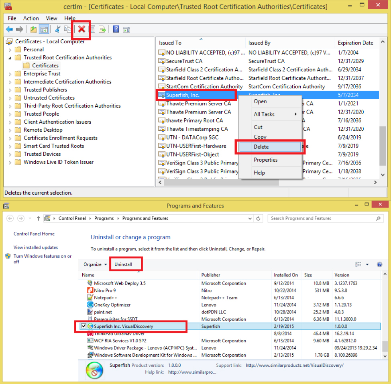391x384 pixels.
Task: Open View installed updates link
Action: [36, 248]
